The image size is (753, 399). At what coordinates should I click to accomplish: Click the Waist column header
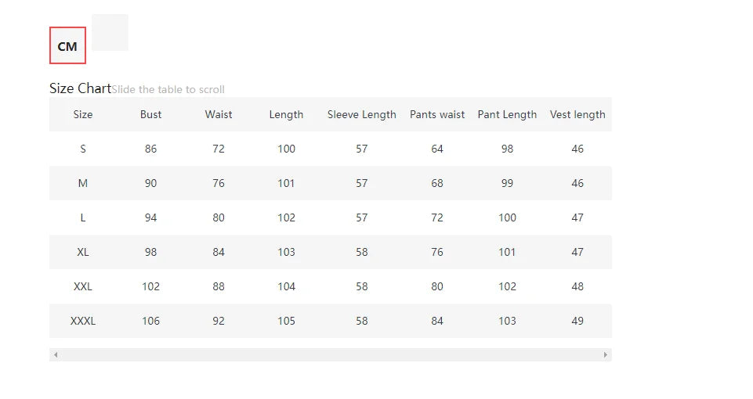[x=219, y=114]
